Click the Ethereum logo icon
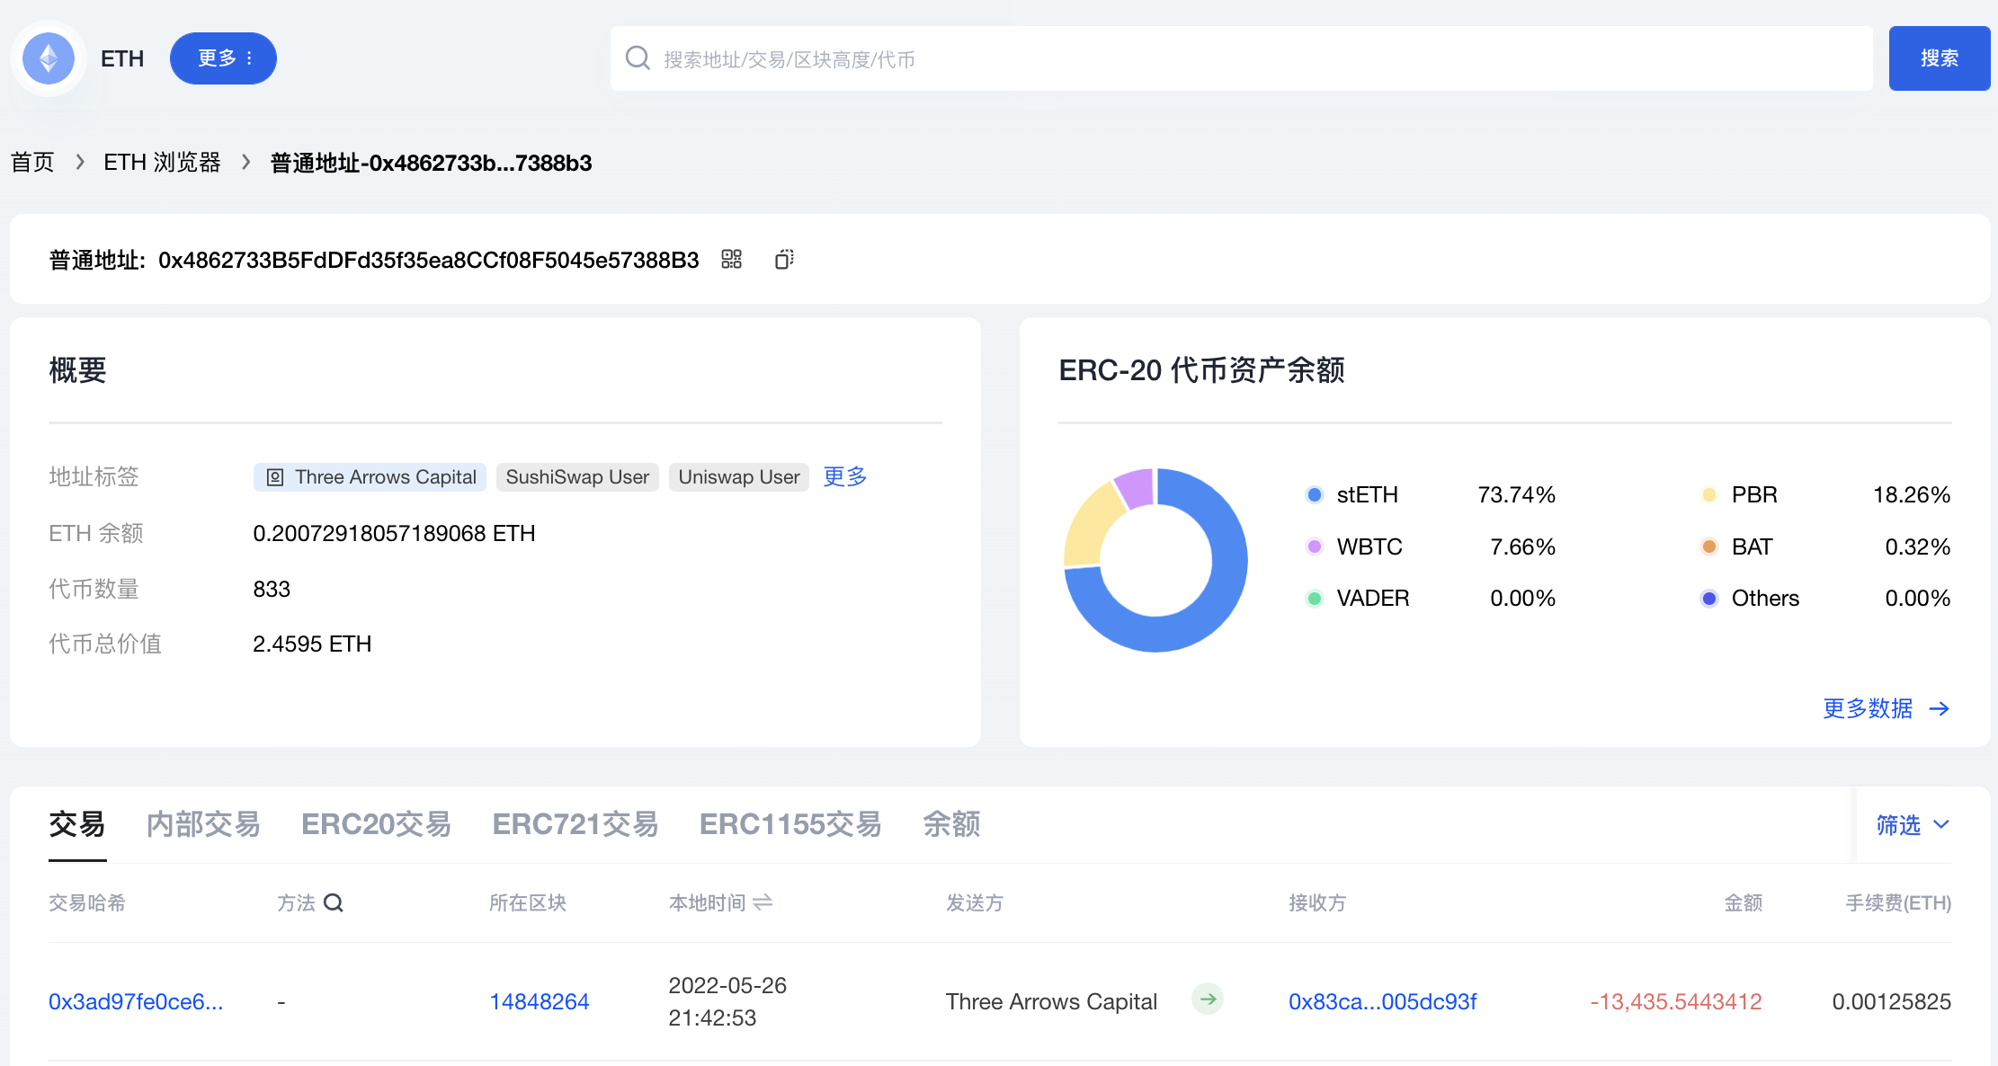Screen dimensions: 1998x1066 point(49,58)
